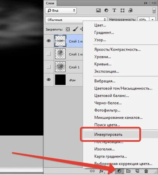Select the Слой 1 layer thumbnail
This screenshot has width=158, height=175.
60,67
